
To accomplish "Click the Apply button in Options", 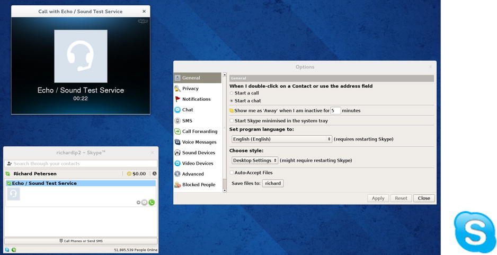I will [x=378, y=199].
